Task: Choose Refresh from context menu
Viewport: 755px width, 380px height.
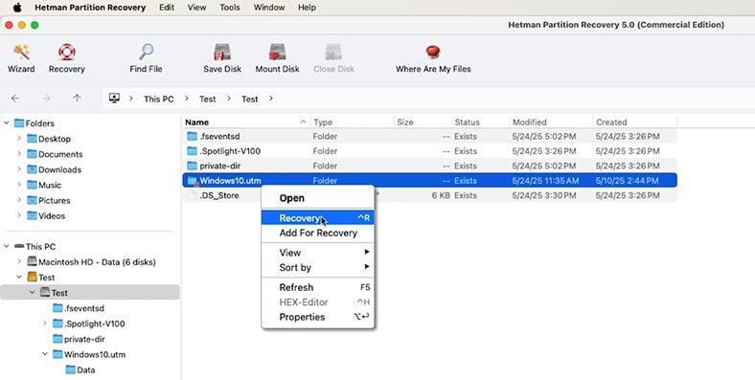Action: click(318, 288)
